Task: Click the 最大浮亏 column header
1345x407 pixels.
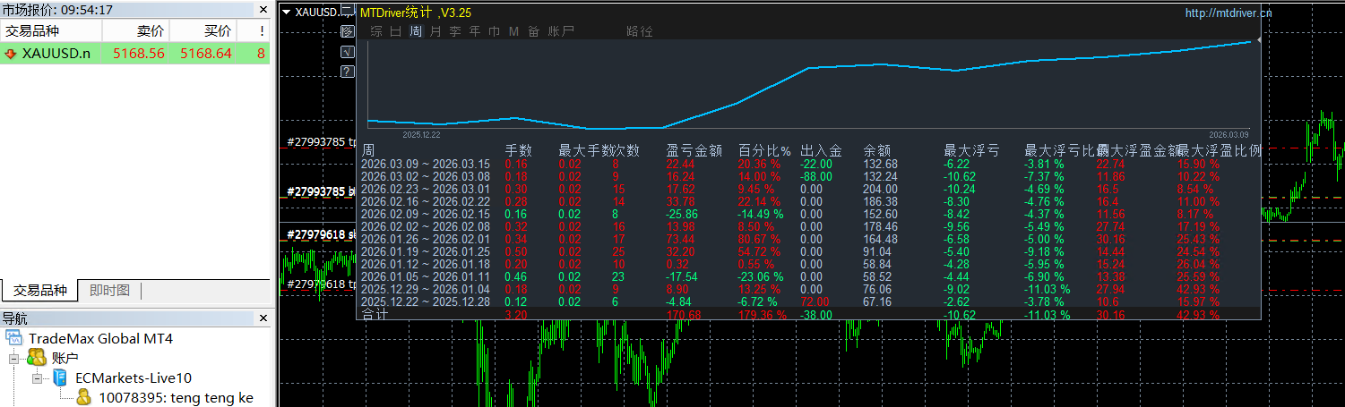Action: pos(971,151)
